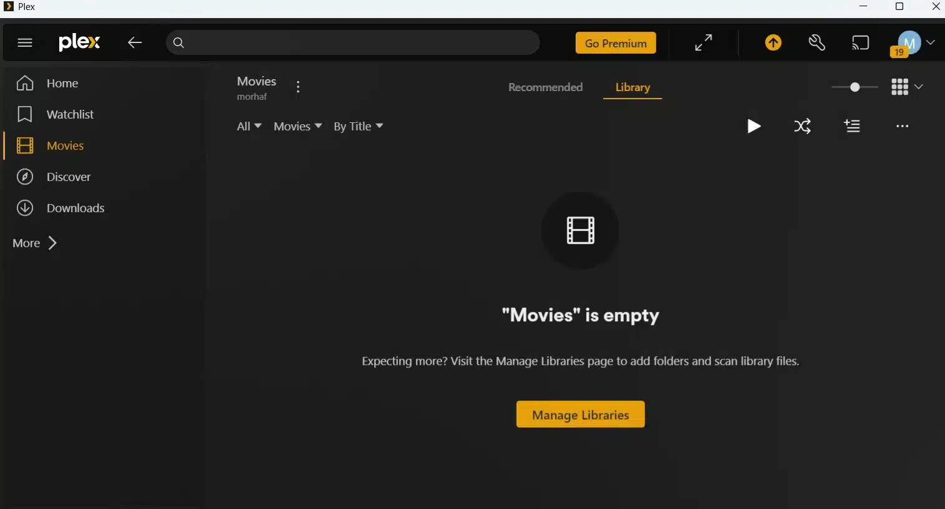Click the cast to device icon

coord(860,42)
